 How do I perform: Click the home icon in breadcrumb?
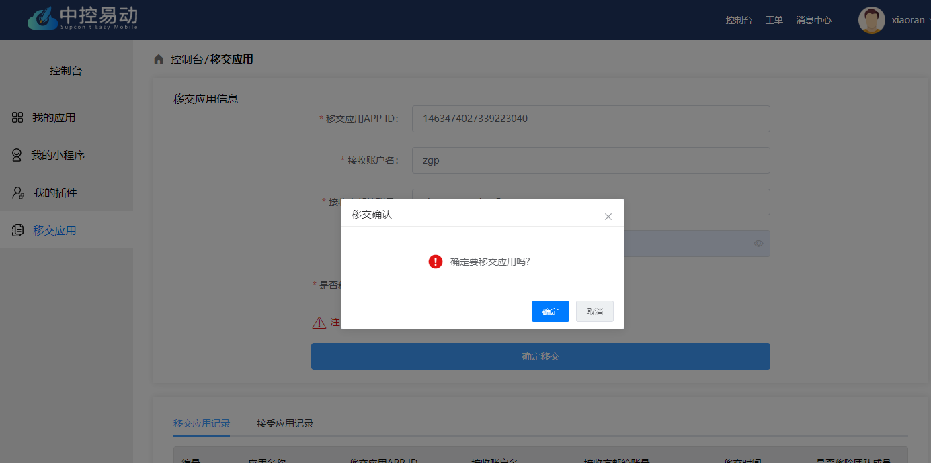pos(159,59)
